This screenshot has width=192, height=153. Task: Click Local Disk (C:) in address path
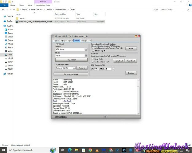(37, 9)
